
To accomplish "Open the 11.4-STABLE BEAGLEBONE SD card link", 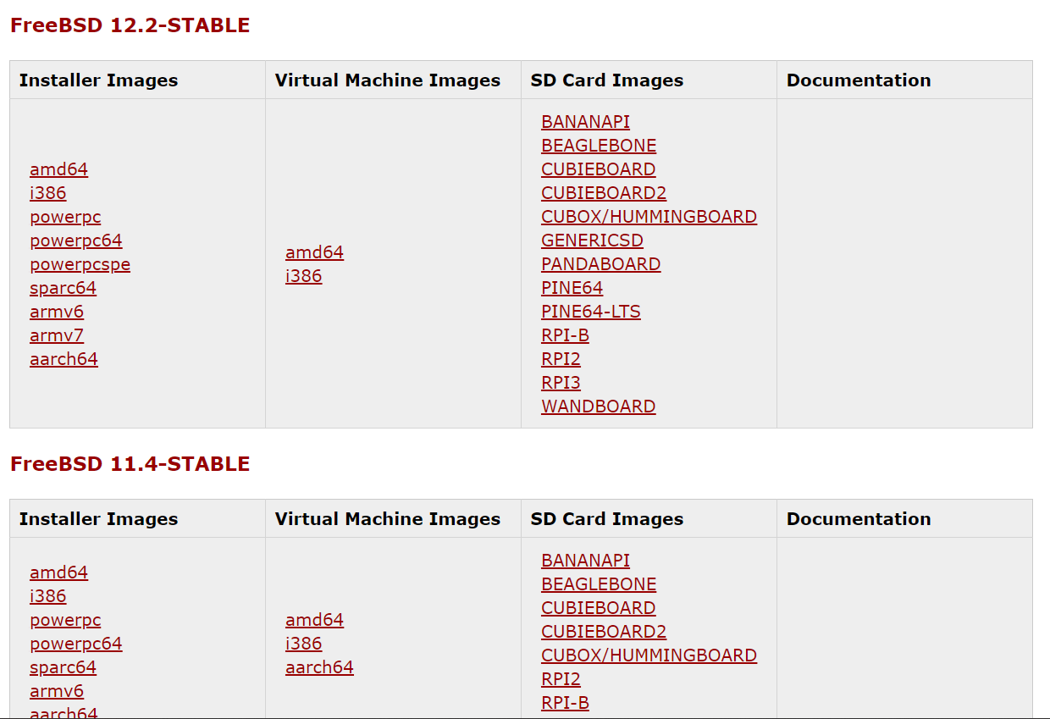I will pos(599,584).
